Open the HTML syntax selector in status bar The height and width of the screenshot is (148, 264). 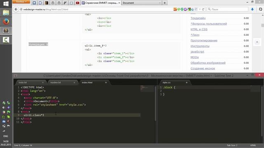(253, 145)
